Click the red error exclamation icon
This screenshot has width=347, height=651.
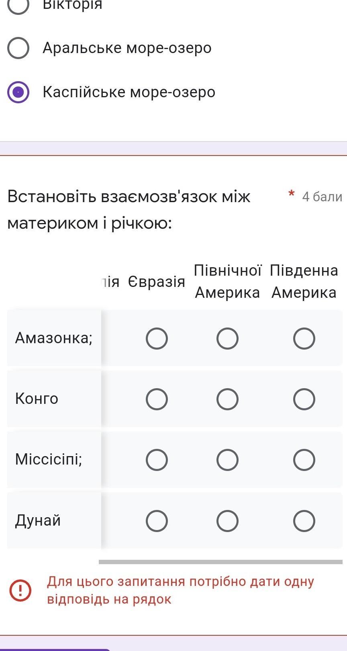20,590
